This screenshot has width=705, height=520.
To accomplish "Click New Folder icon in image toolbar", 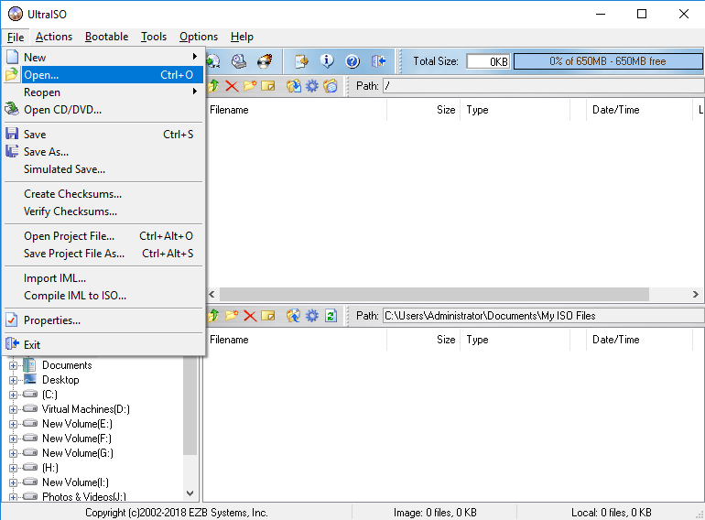I will click(x=250, y=85).
